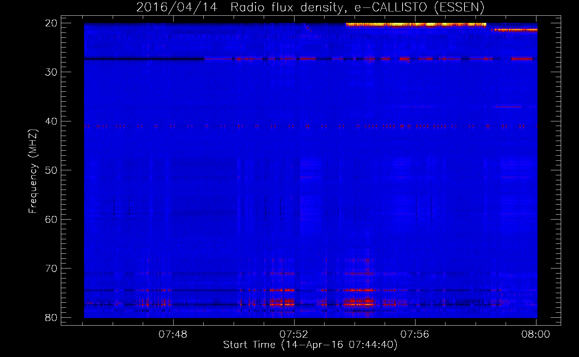
Task: Click the 50 frequency tick label
Action: click(51, 170)
